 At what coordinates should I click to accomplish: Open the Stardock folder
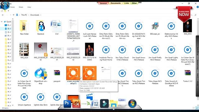tap(41, 27)
